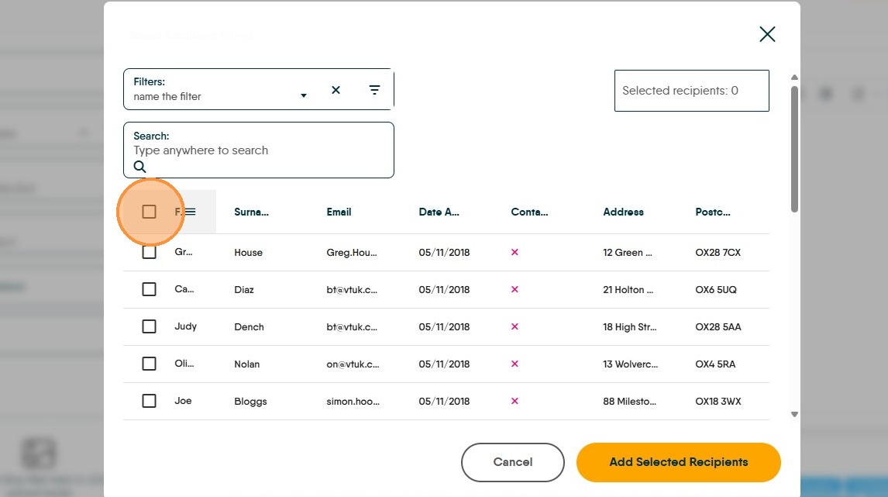Sort by the Email column header
The image size is (888, 497).
(339, 212)
